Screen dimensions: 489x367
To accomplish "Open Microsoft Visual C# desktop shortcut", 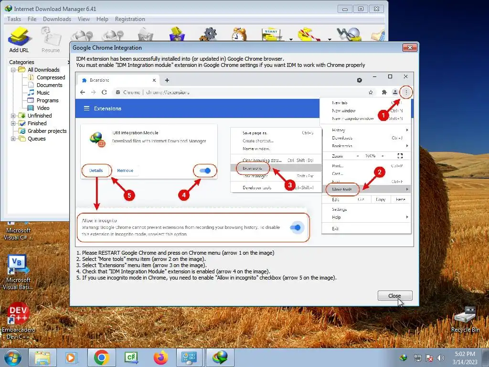I will click(x=18, y=231).
